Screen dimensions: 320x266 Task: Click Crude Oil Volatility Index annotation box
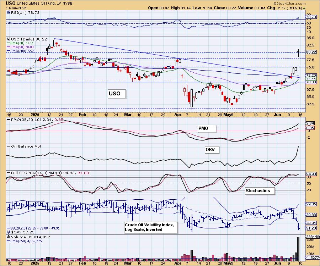151,227
